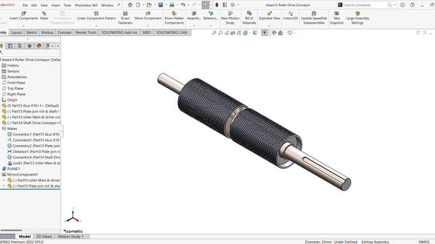Insert a Bill of Materials

tap(249, 18)
